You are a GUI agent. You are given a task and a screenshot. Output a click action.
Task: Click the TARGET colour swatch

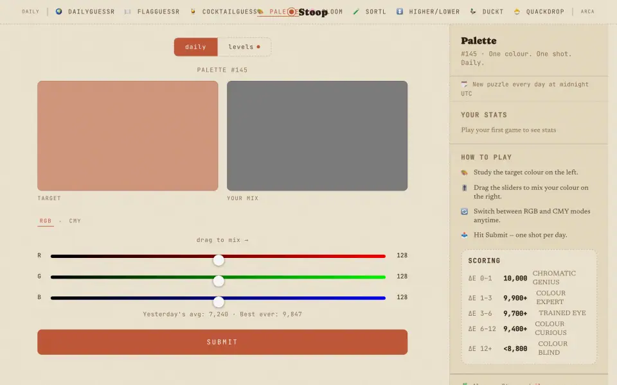(x=127, y=135)
